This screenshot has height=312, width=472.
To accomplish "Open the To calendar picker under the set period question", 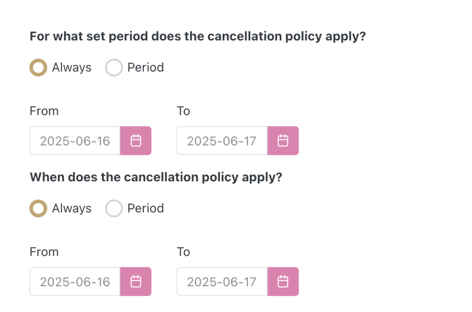I will coord(283,141).
